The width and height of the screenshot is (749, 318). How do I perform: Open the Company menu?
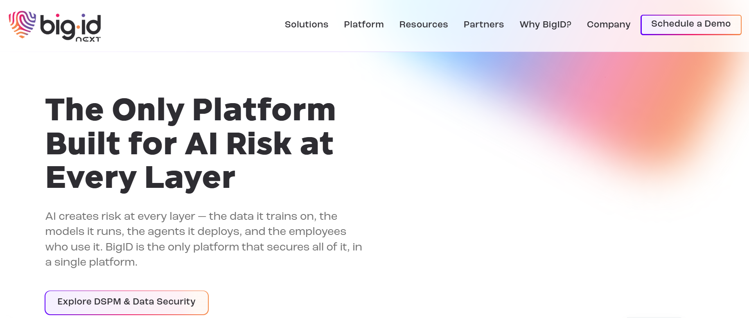[x=608, y=25]
